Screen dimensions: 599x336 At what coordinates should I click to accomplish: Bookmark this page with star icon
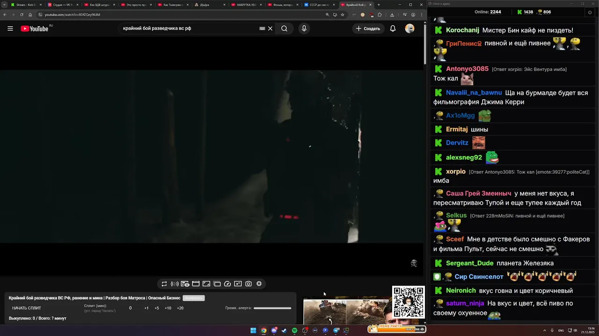[343, 14]
